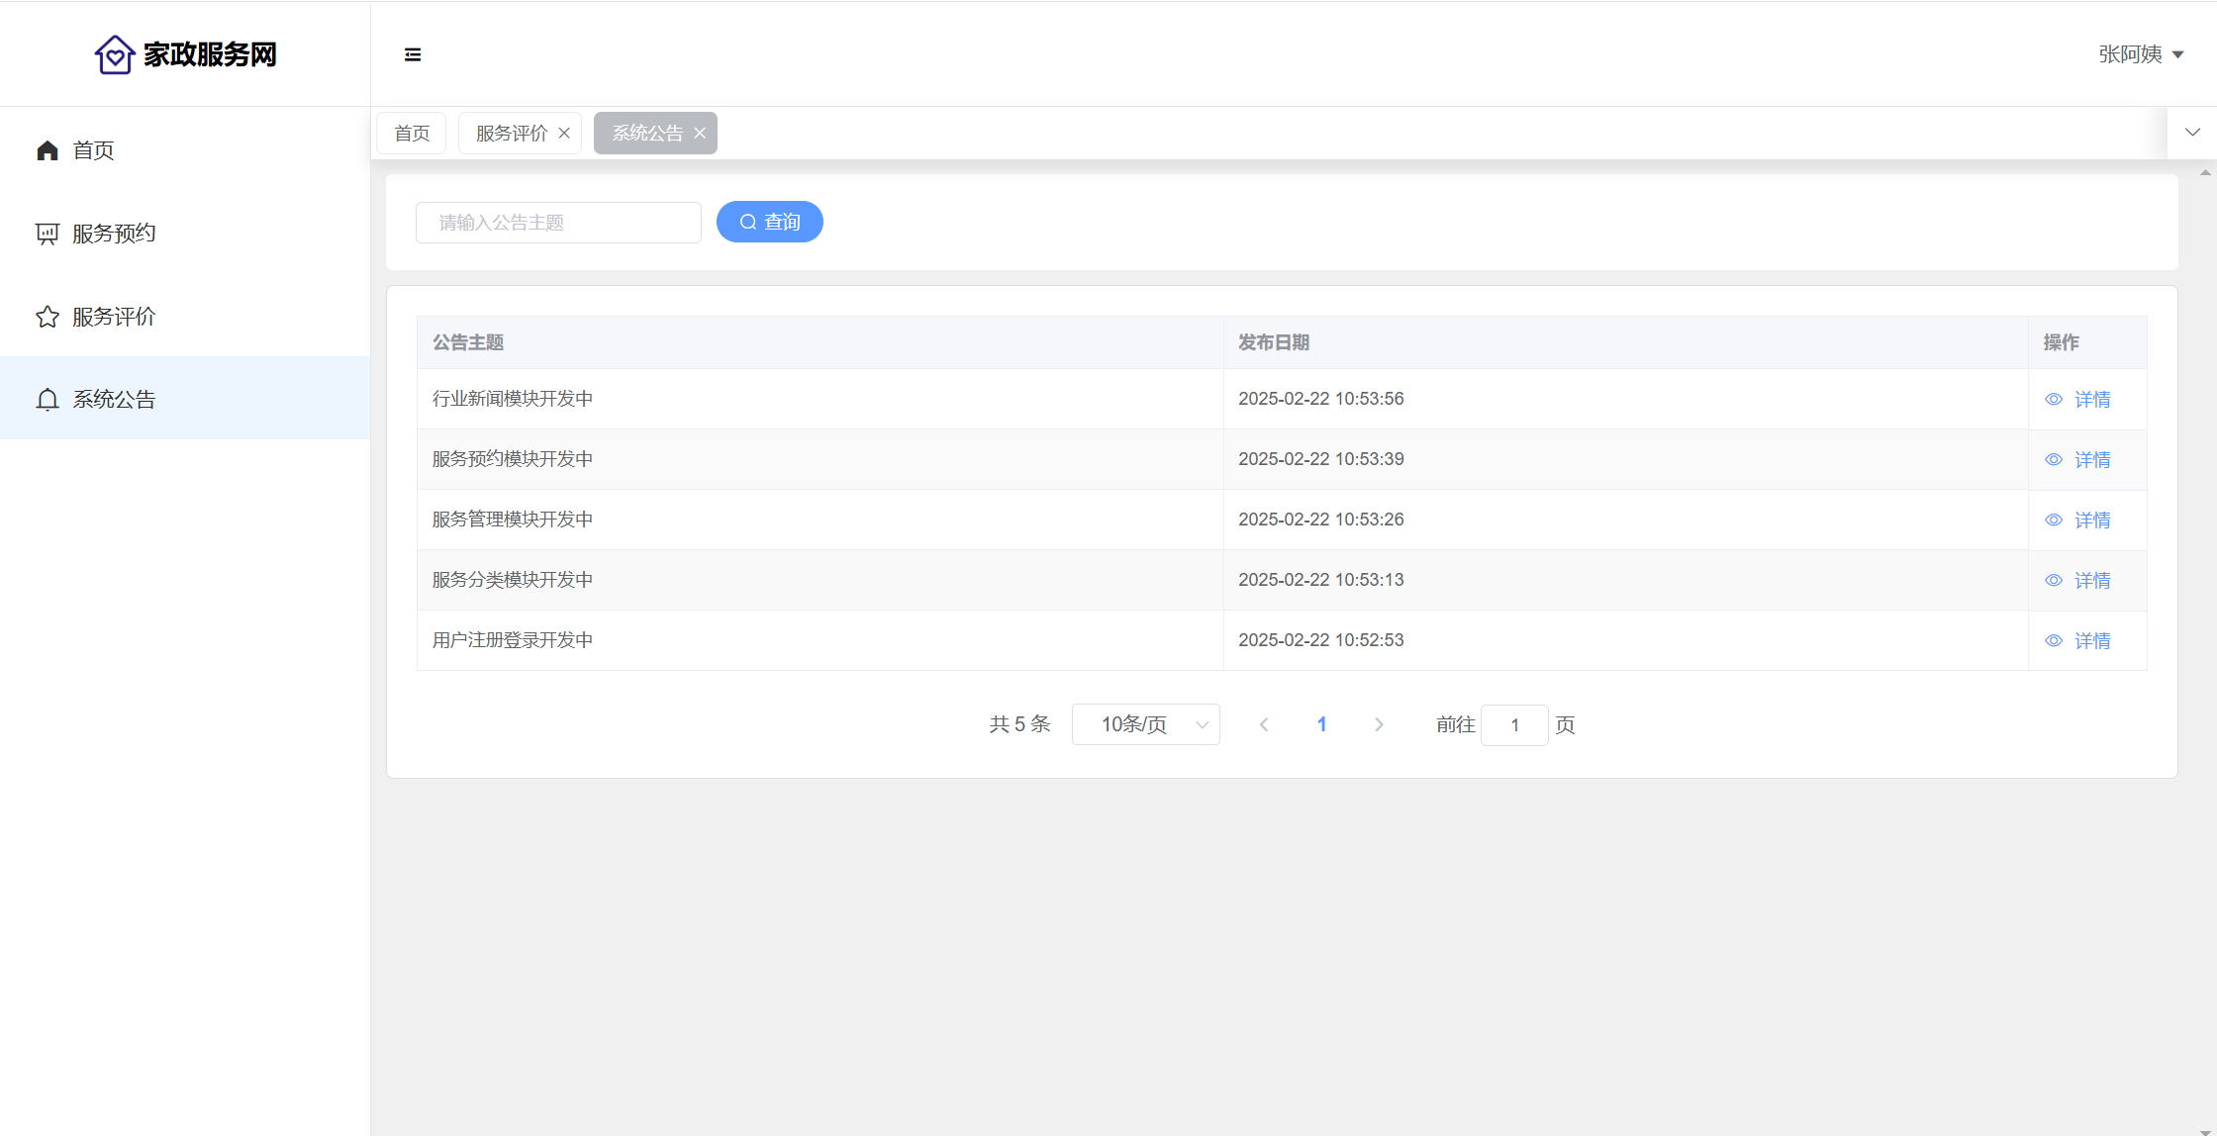Expand the 10条/页 page size selector
The width and height of the screenshot is (2217, 1136).
pos(1145,724)
